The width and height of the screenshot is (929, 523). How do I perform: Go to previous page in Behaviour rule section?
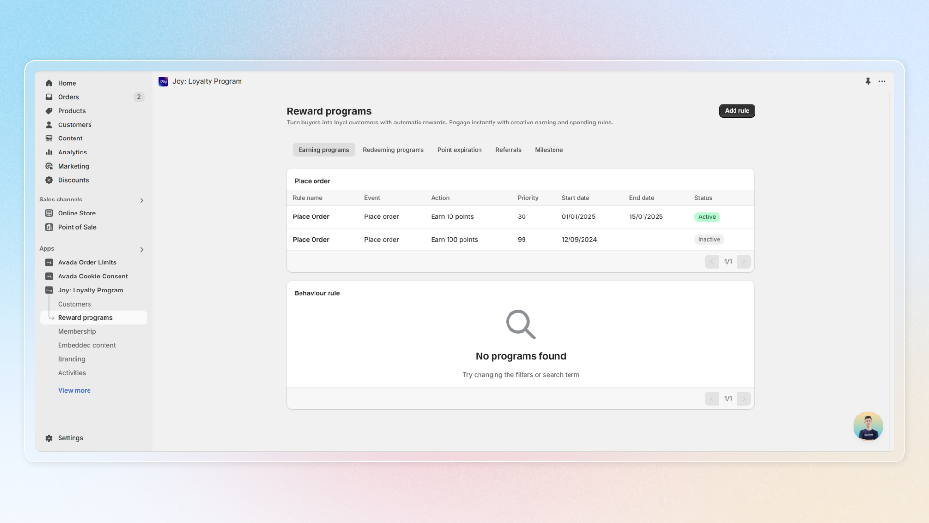pos(712,399)
